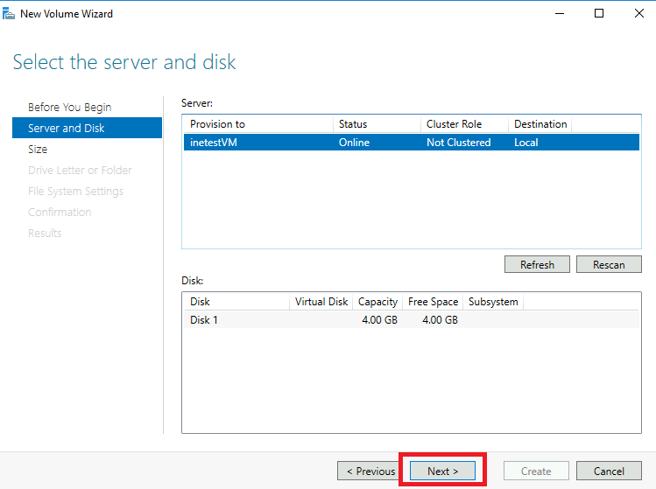Sort by the Destination column header

[540, 124]
